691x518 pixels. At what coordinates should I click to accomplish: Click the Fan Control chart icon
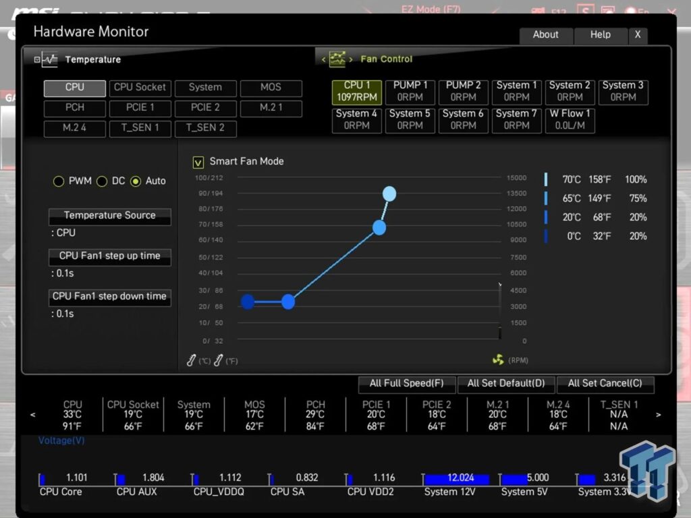(337, 59)
